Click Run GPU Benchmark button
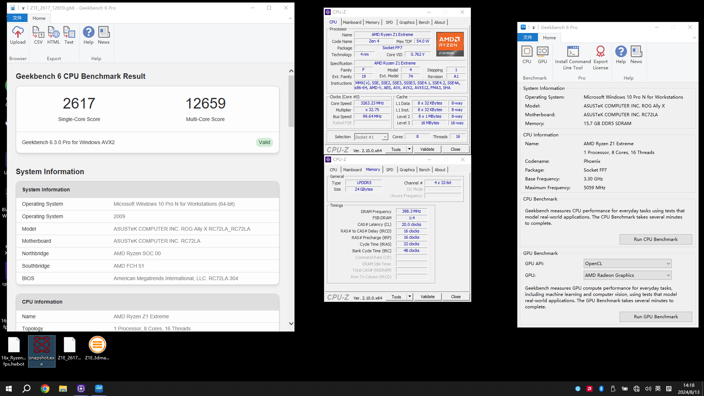The image size is (704, 396). point(656,317)
